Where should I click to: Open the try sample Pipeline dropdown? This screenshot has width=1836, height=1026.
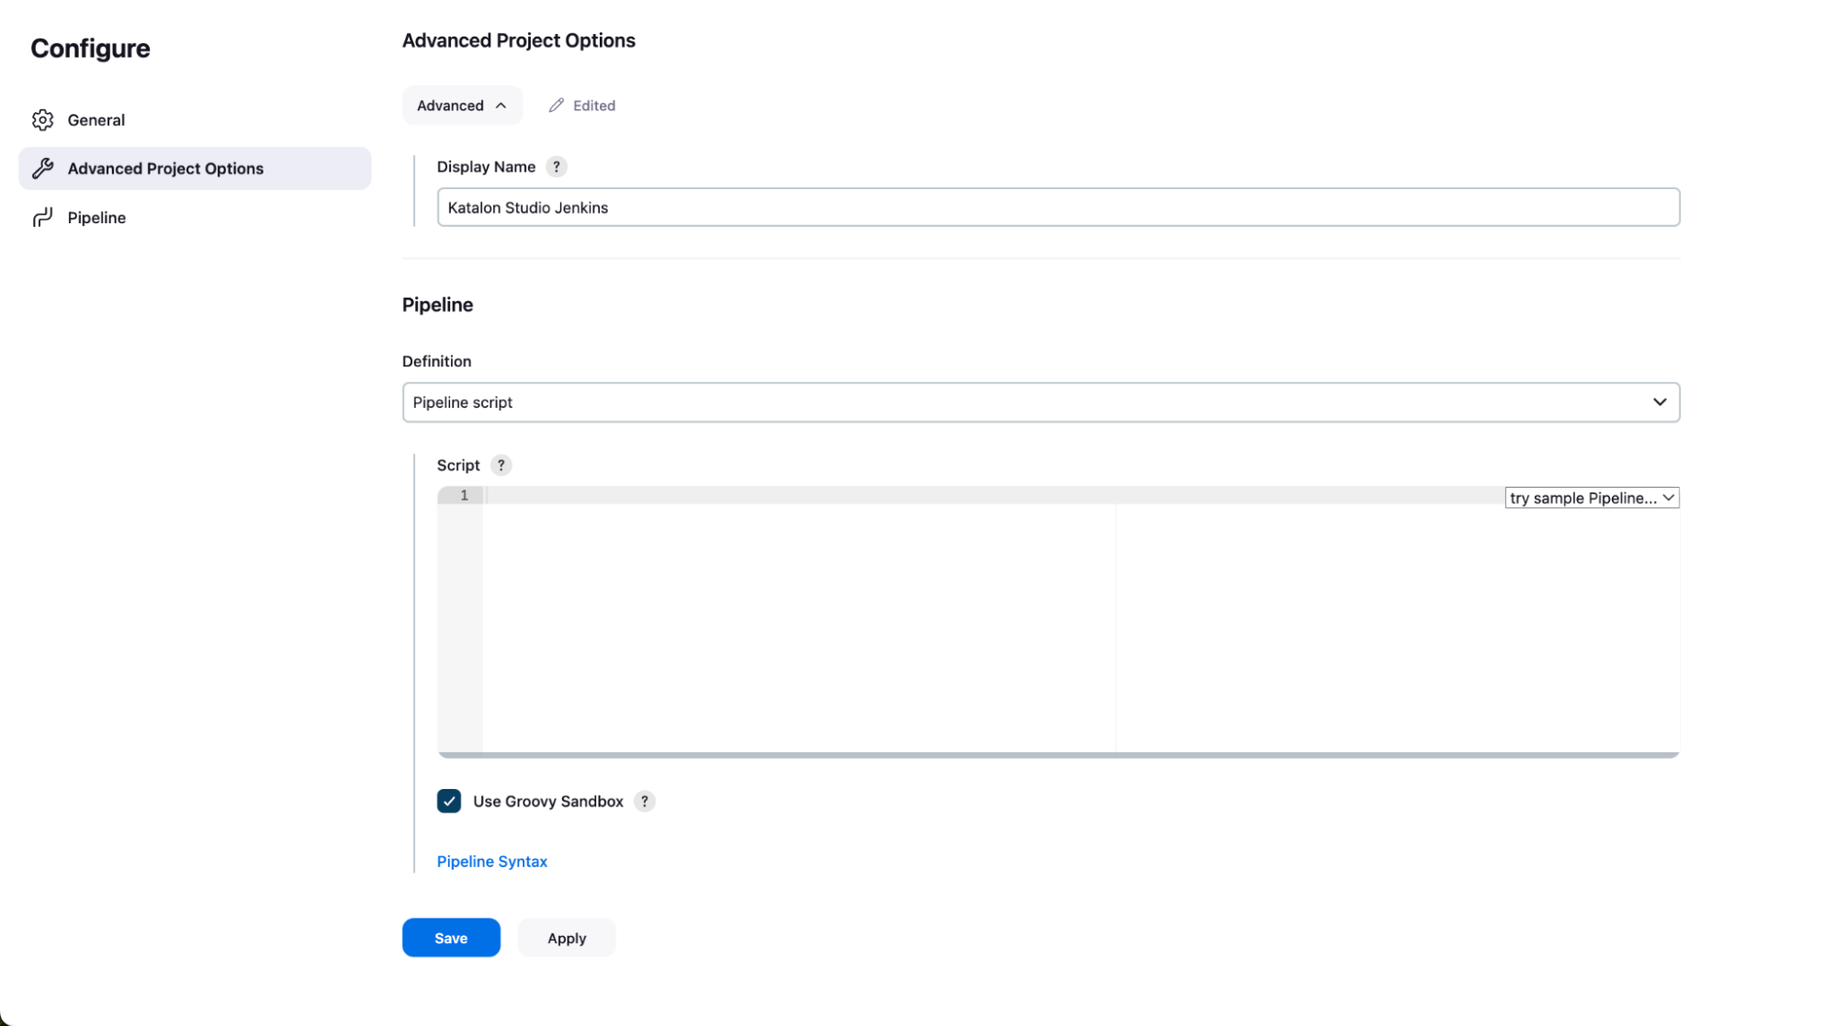pyautogui.click(x=1593, y=498)
